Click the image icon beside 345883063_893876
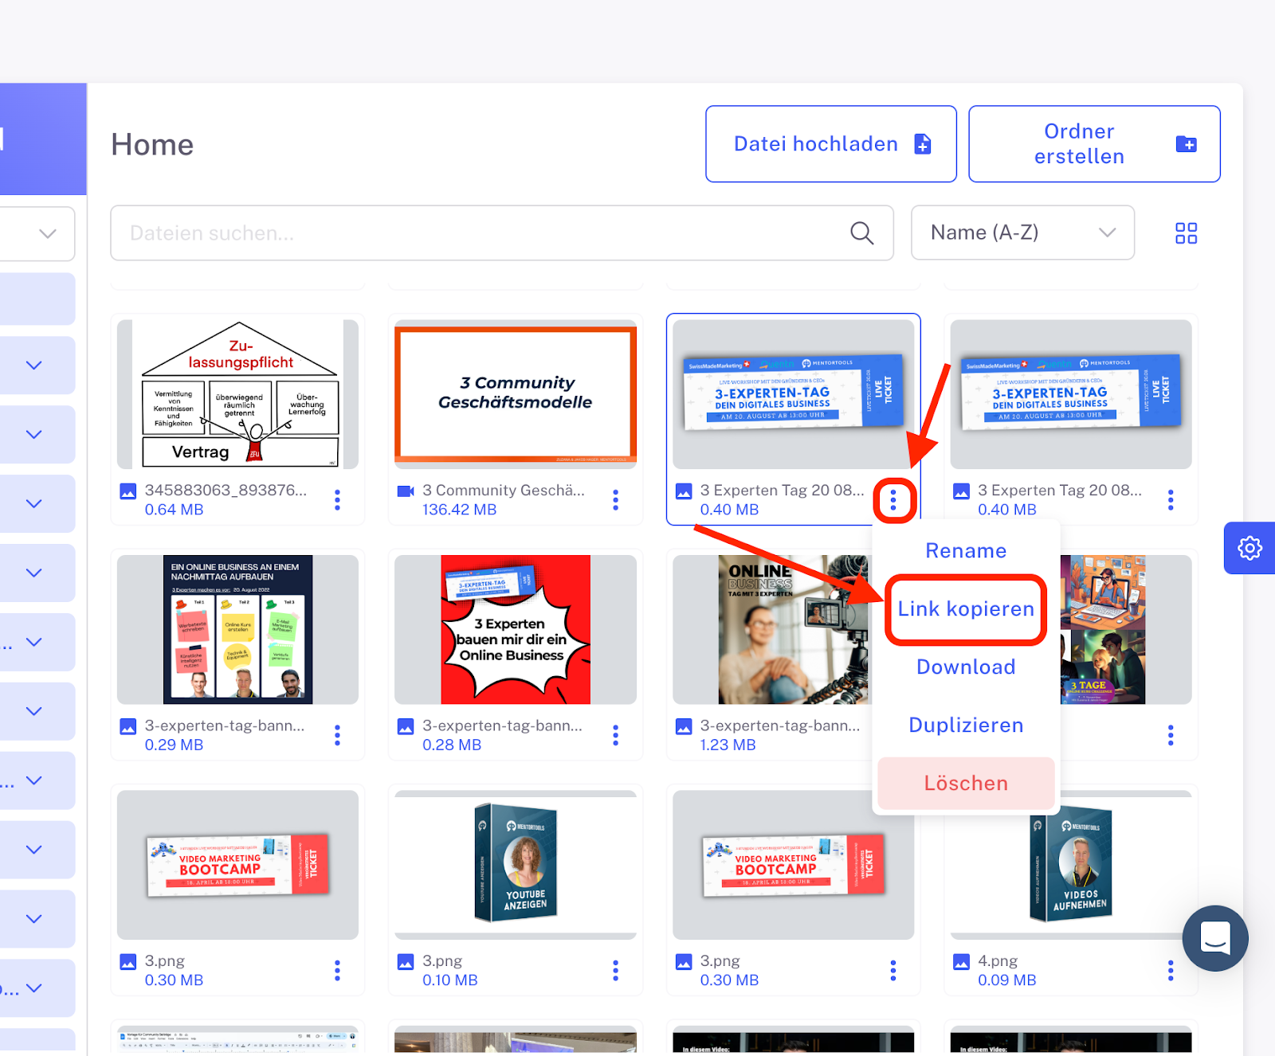The height and width of the screenshot is (1056, 1275). pyautogui.click(x=127, y=491)
